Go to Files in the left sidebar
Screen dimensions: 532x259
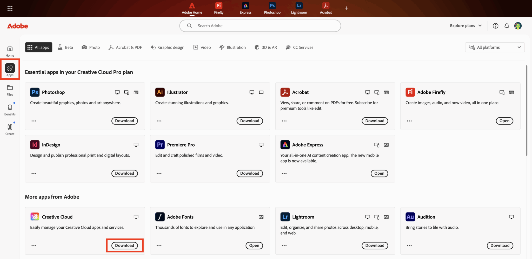point(10,90)
